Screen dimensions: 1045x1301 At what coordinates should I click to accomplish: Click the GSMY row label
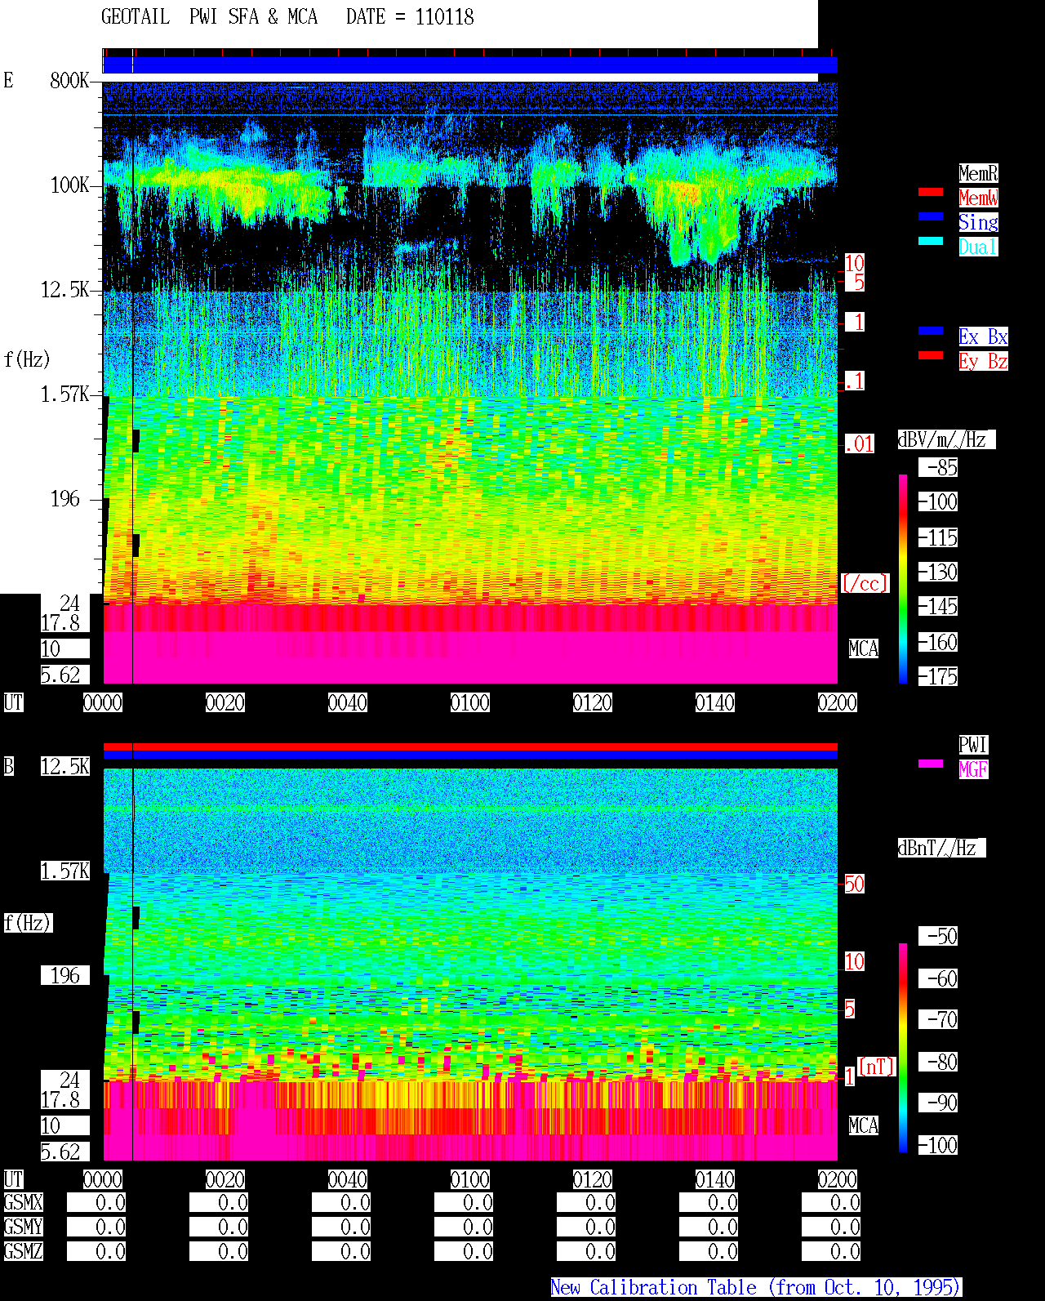click(x=23, y=1227)
